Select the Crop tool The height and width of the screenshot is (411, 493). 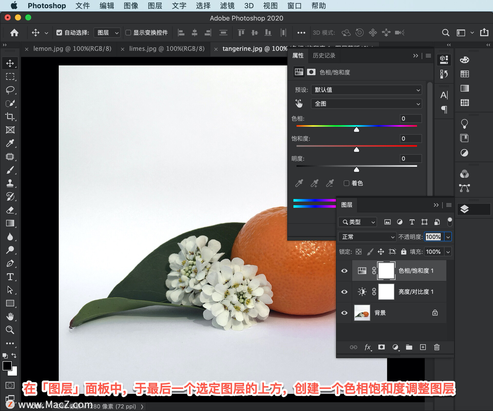tap(10, 116)
